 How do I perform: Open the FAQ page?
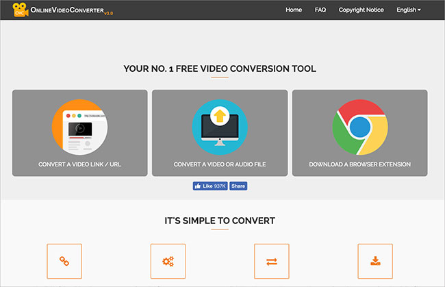(x=320, y=10)
